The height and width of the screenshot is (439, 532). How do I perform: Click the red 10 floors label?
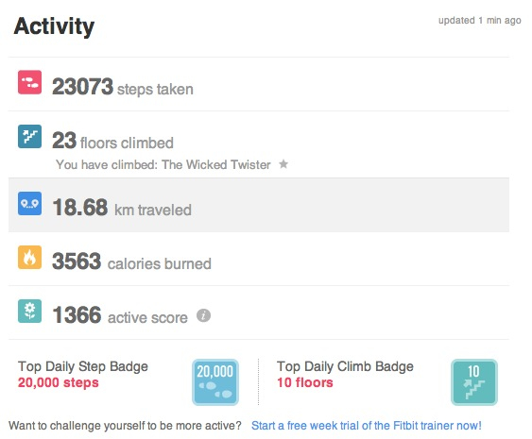point(305,382)
